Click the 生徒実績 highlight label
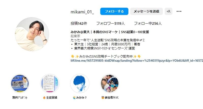203x109 pixels. [x=50, y=98]
